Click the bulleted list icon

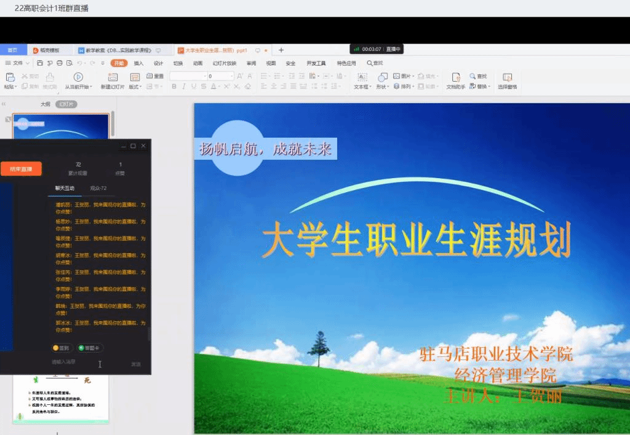(265, 76)
